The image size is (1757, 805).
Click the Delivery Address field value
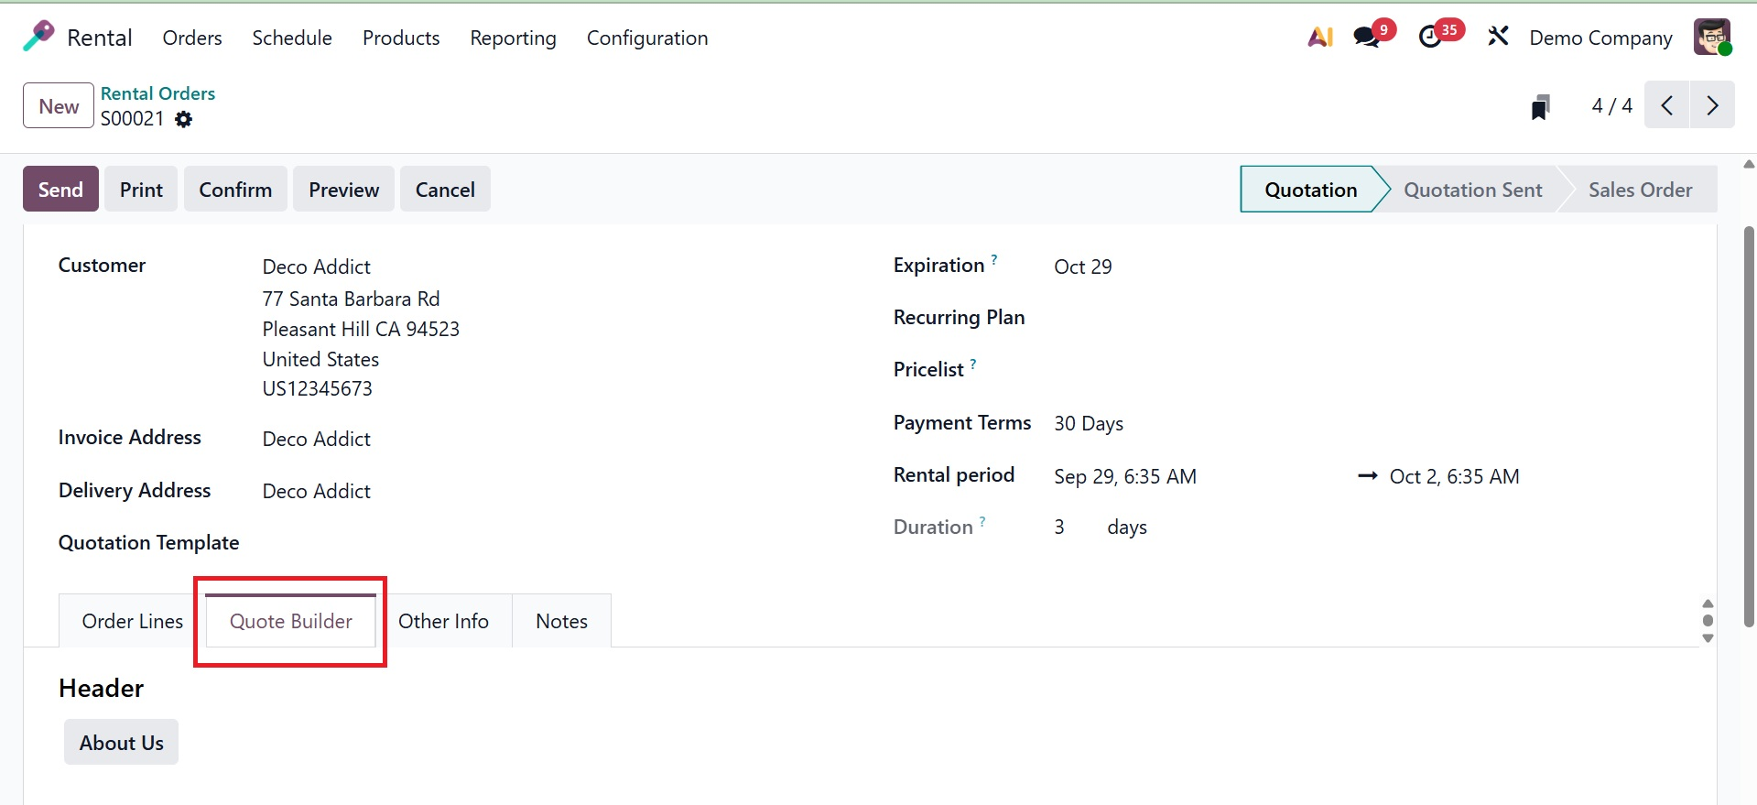[x=317, y=491]
